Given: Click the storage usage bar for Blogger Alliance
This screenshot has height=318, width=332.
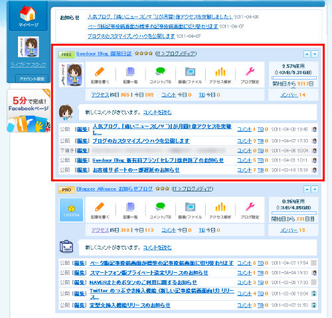Looking at the screenshot, I should click(294, 213).
